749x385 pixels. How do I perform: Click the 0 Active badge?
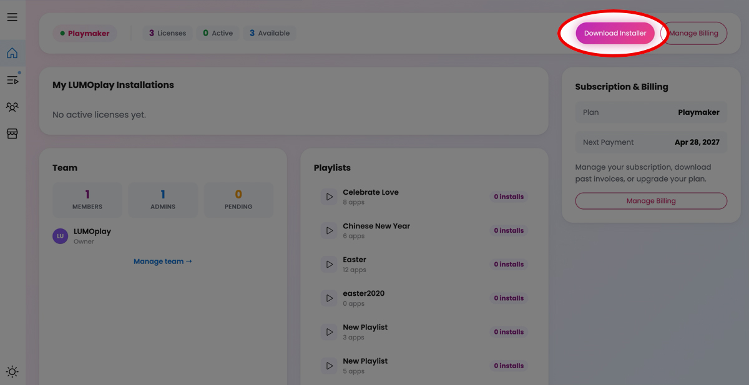pyautogui.click(x=217, y=33)
